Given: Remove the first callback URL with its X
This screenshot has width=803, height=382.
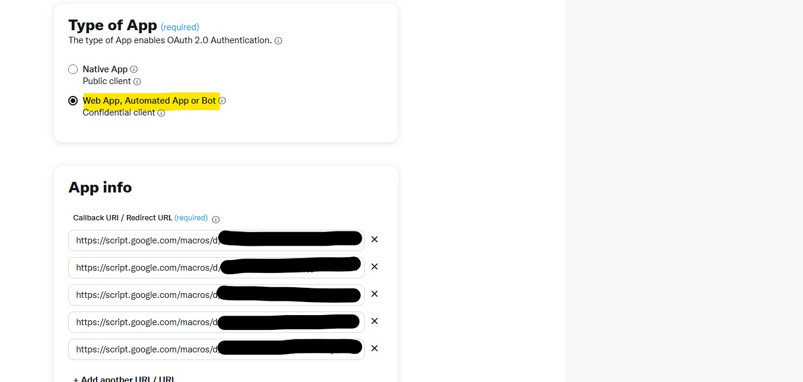Looking at the screenshot, I should click(x=374, y=239).
